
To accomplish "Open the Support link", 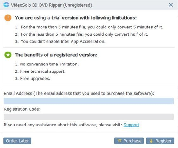I will point(131,125).
